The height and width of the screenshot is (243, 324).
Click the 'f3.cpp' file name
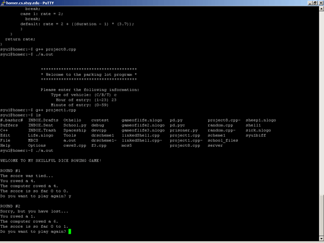click(99, 146)
